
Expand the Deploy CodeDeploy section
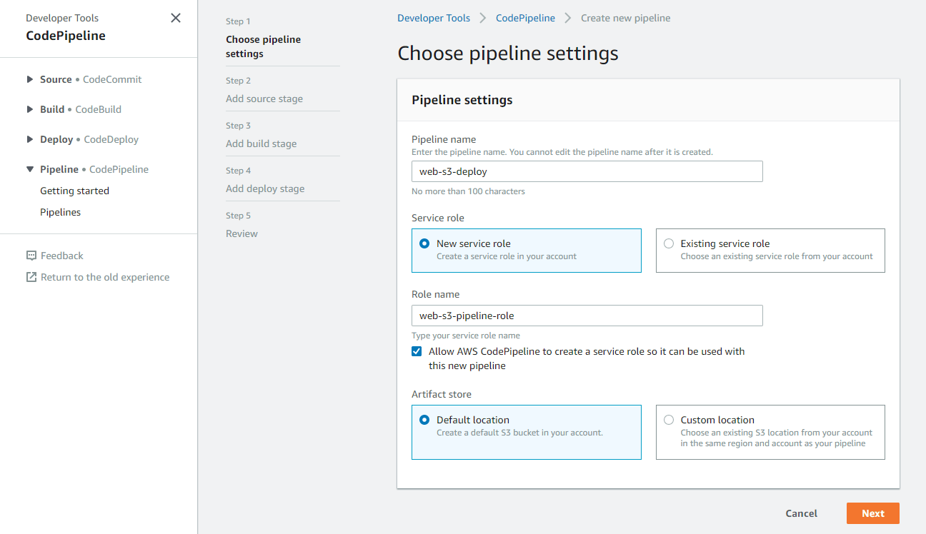tap(30, 139)
